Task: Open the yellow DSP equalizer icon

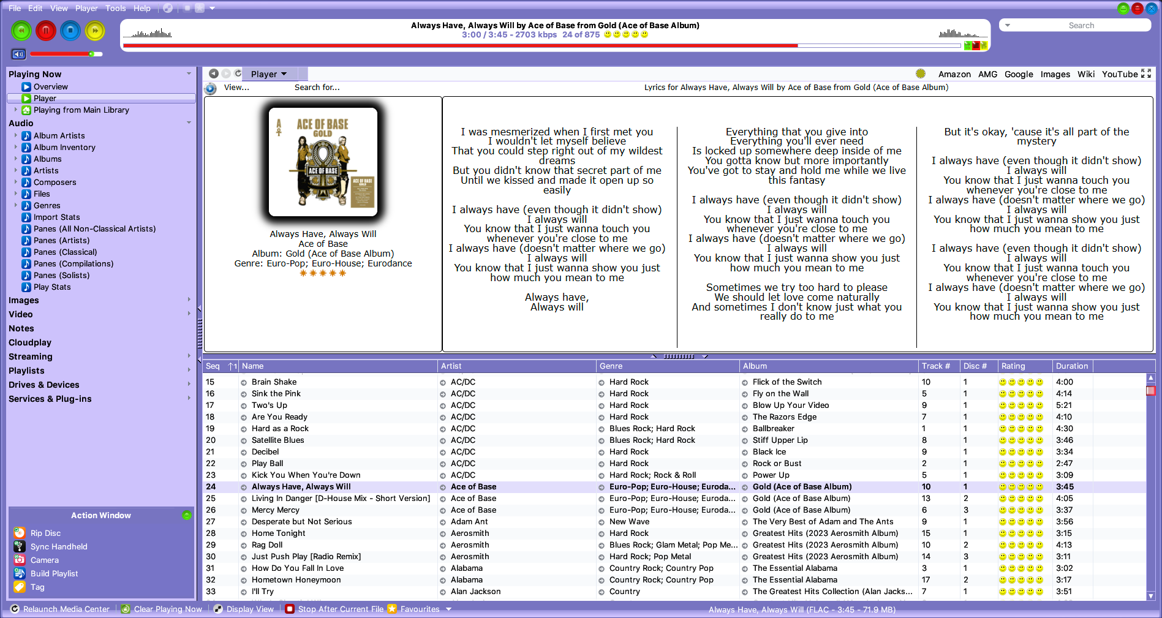Action: (984, 45)
